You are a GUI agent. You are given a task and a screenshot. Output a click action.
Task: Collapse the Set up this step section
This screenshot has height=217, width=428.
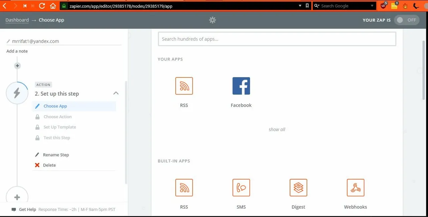click(x=116, y=93)
